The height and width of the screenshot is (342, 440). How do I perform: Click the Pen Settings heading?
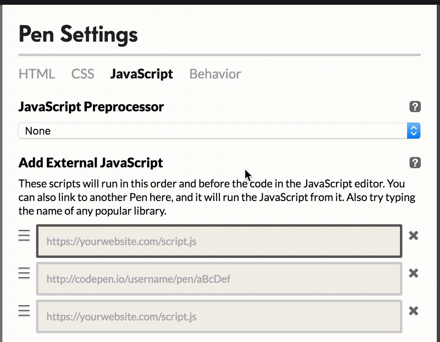pyautogui.click(x=78, y=35)
